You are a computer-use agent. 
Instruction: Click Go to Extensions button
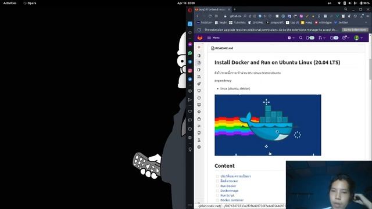tap(355, 30)
